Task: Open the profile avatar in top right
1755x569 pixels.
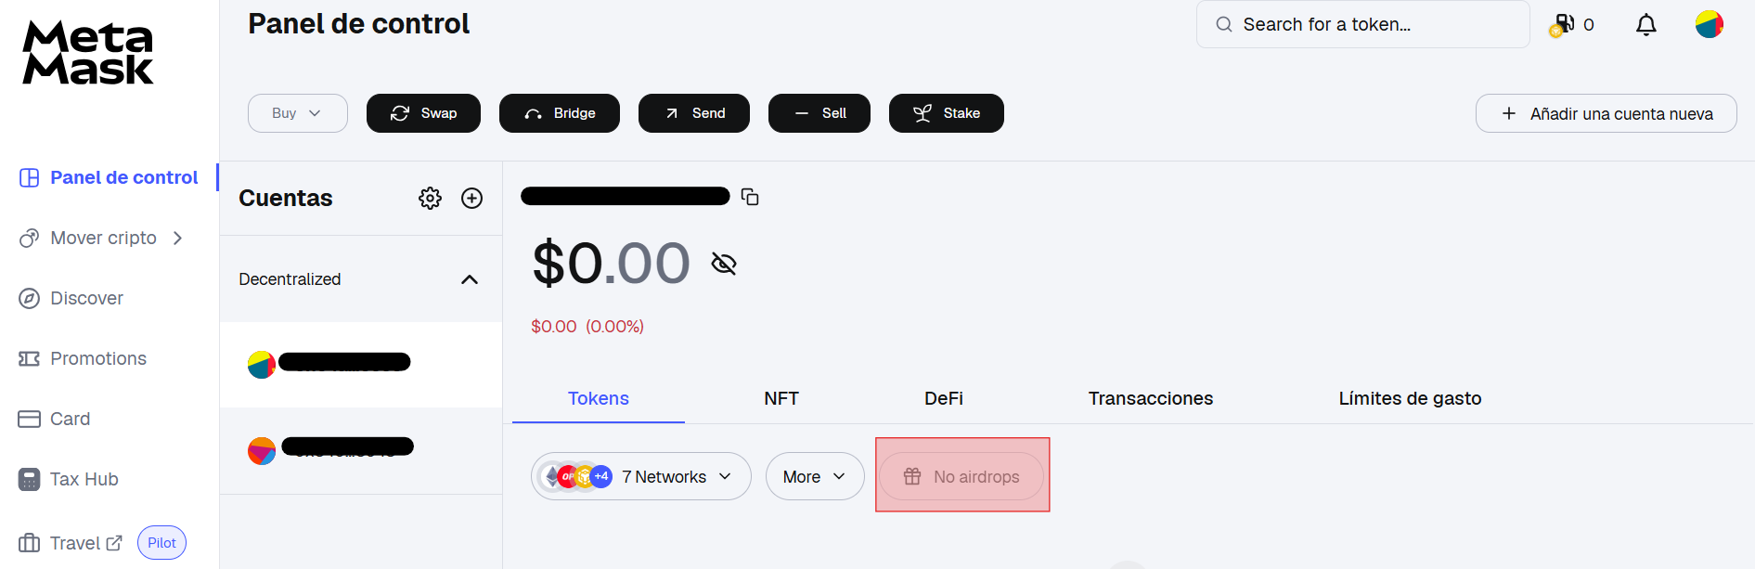Action: pyautogui.click(x=1709, y=24)
